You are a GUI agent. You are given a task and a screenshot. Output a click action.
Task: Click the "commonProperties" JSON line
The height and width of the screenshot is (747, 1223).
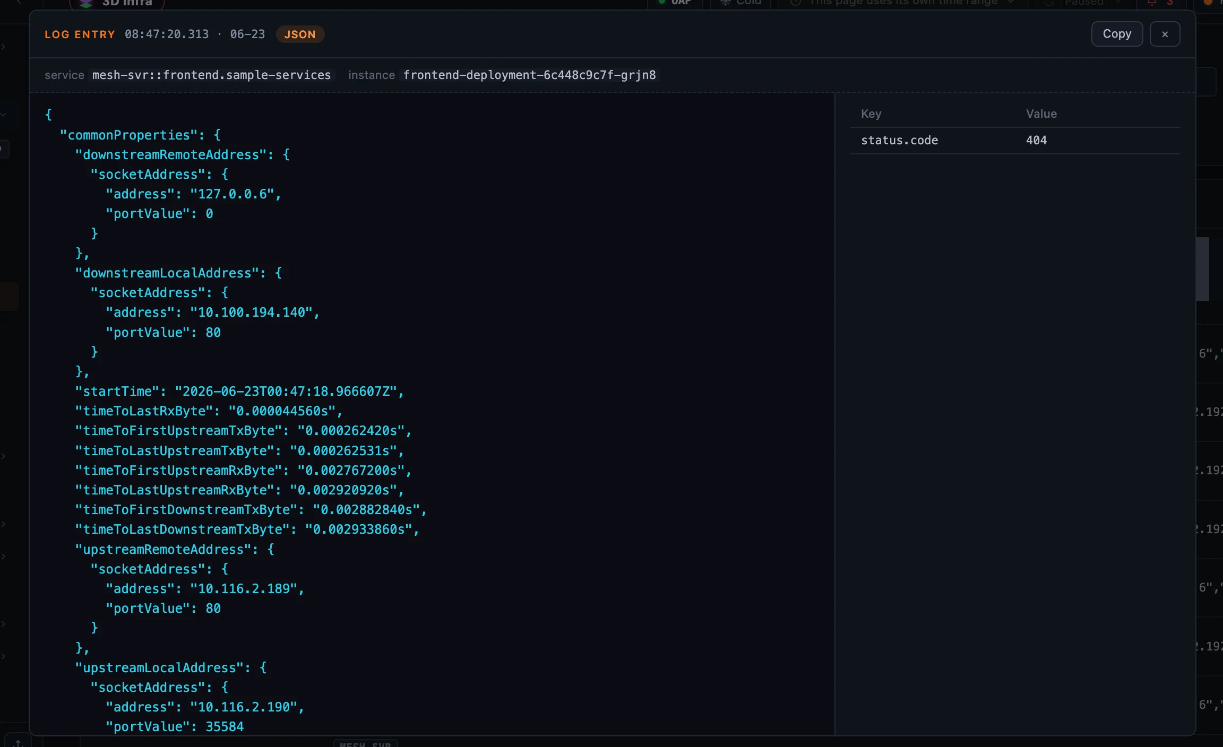[x=140, y=135]
